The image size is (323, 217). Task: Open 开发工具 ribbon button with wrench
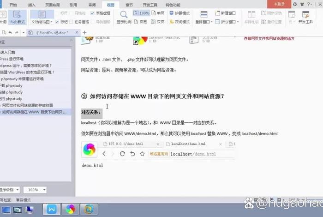[305, 17]
